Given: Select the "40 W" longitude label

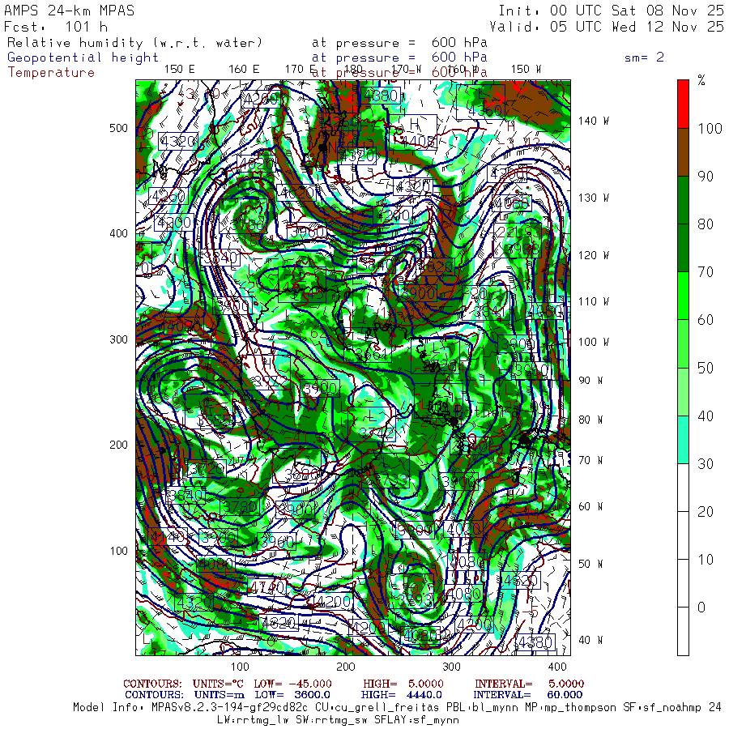Looking at the screenshot, I should pos(590,640).
